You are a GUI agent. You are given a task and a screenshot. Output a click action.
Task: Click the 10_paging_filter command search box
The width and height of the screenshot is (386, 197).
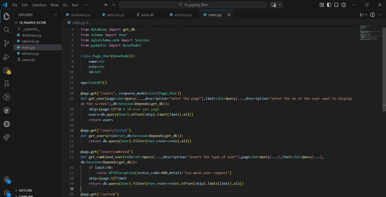(x=193, y=5)
